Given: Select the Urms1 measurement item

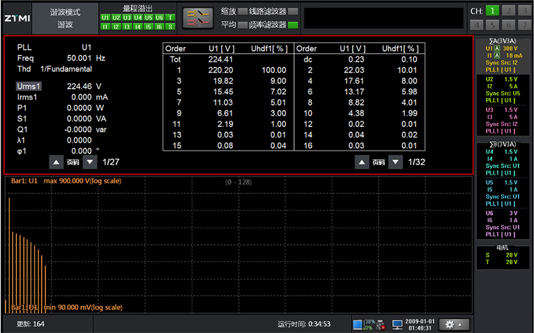Looking at the screenshot, I should tap(29, 86).
